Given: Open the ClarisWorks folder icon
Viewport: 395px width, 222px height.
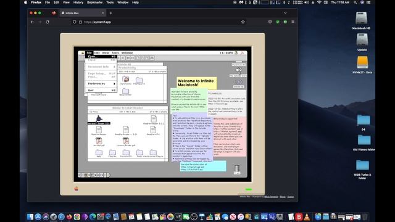Looking at the screenshot, I should point(125,80).
